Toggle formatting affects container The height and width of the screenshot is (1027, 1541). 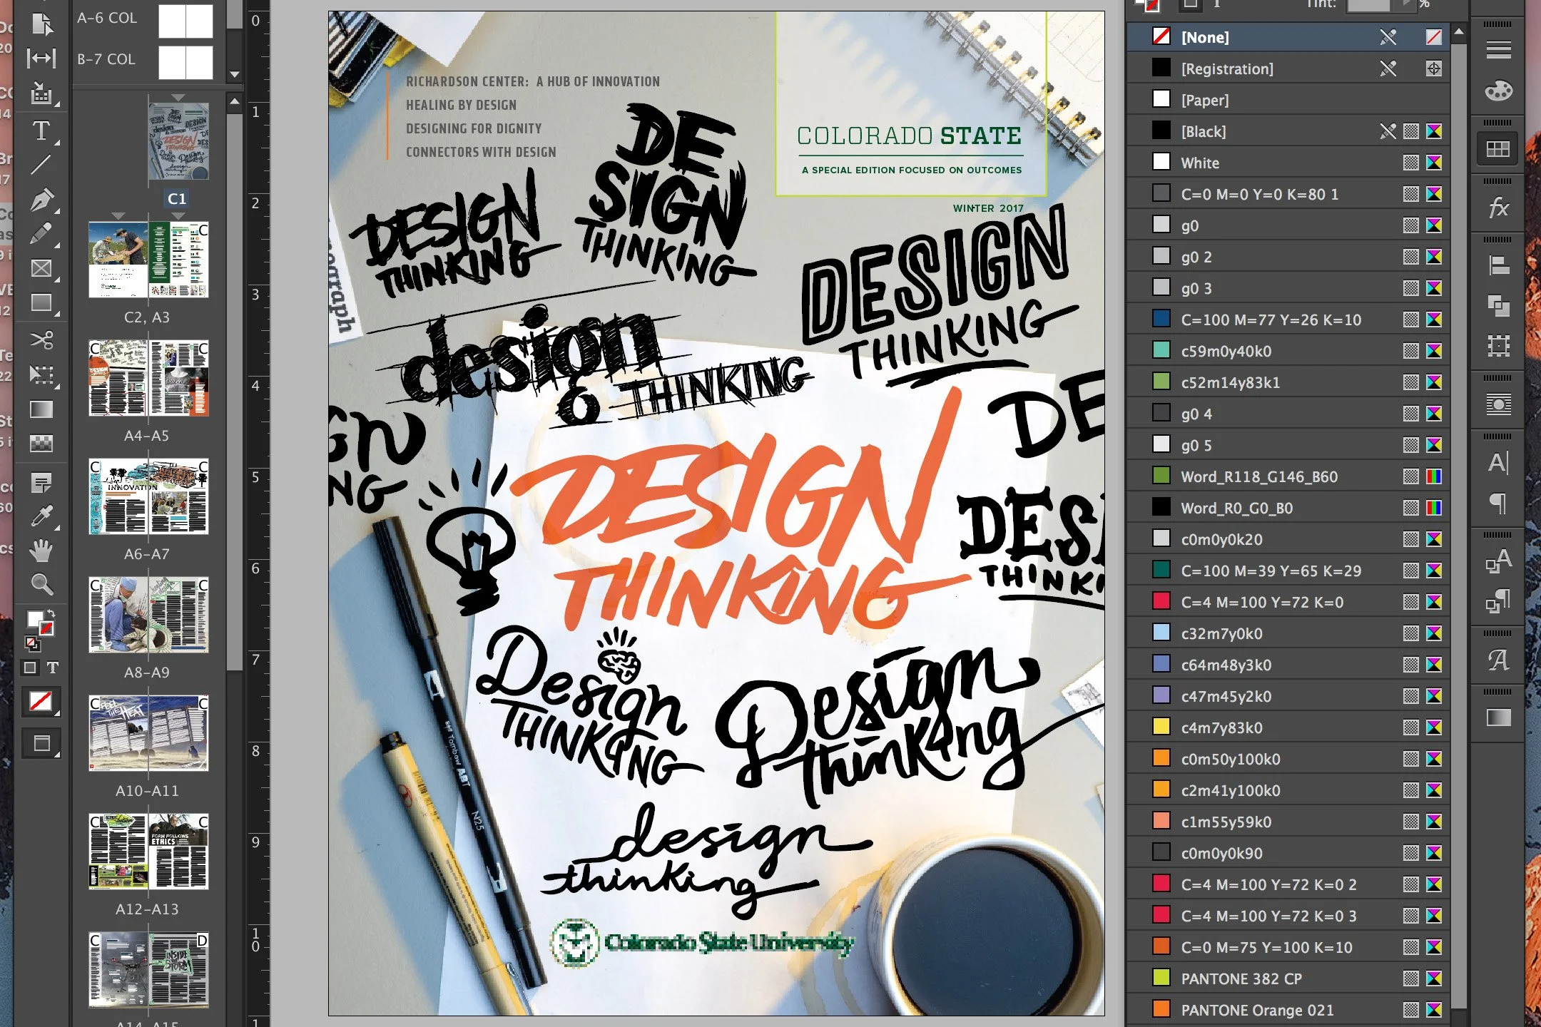[x=30, y=668]
